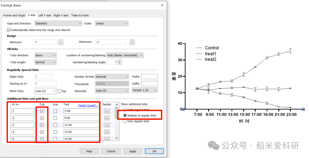Screen dimensions: 309x158
Task: Click the Prefix input field
Action: coord(149,77)
